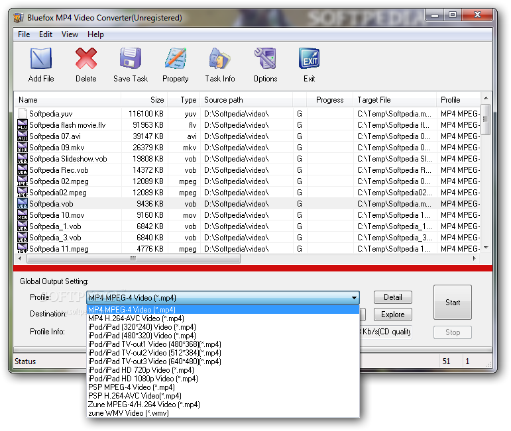
Task: Open the View menu
Action: [x=70, y=34]
